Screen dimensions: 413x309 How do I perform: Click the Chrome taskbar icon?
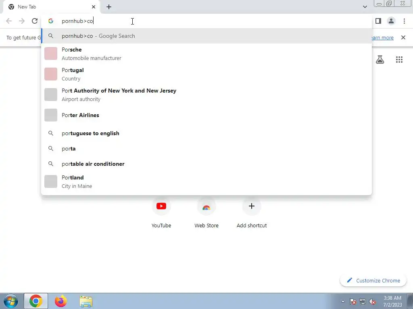(36, 301)
